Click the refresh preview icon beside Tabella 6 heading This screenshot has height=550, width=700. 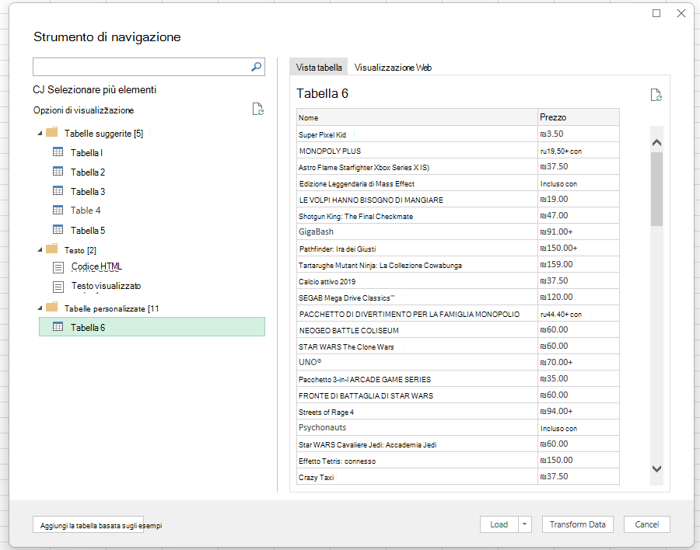pos(656,95)
